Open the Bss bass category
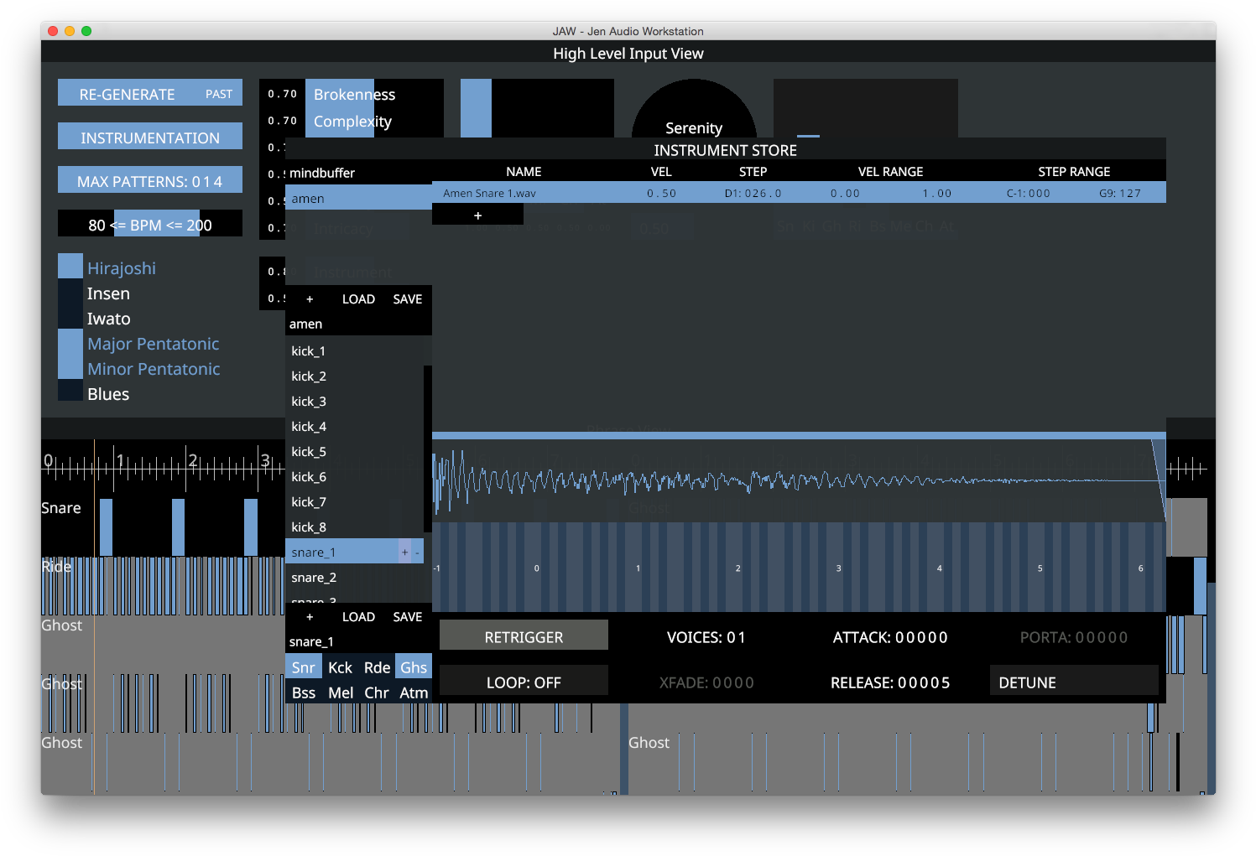The height and width of the screenshot is (856, 1256). pos(303,693)
